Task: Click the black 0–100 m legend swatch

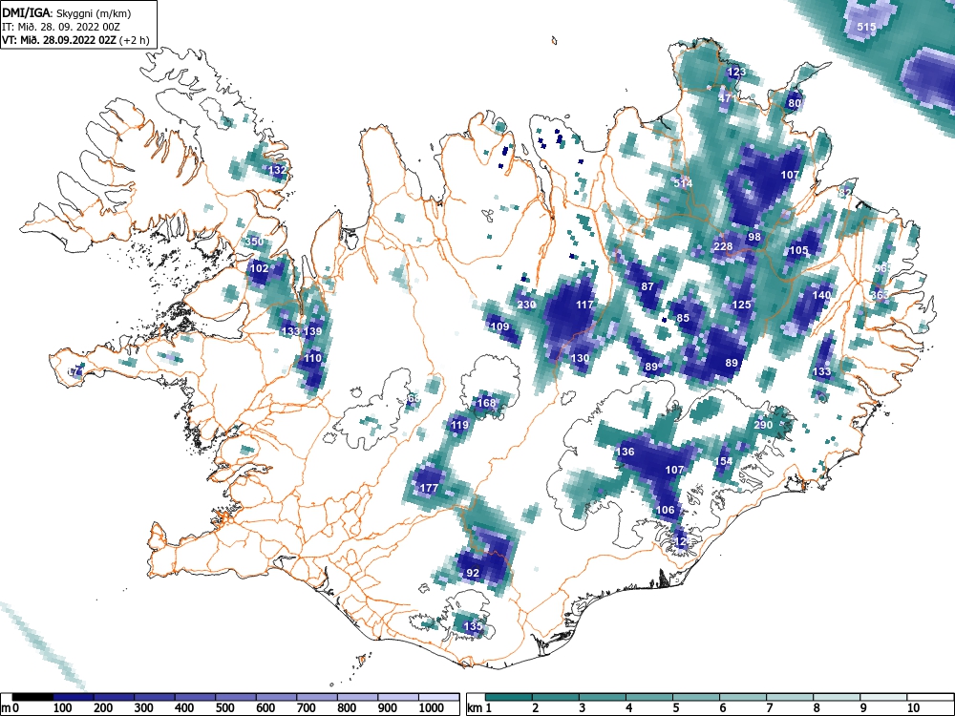Action: click(x=32, y=697)
